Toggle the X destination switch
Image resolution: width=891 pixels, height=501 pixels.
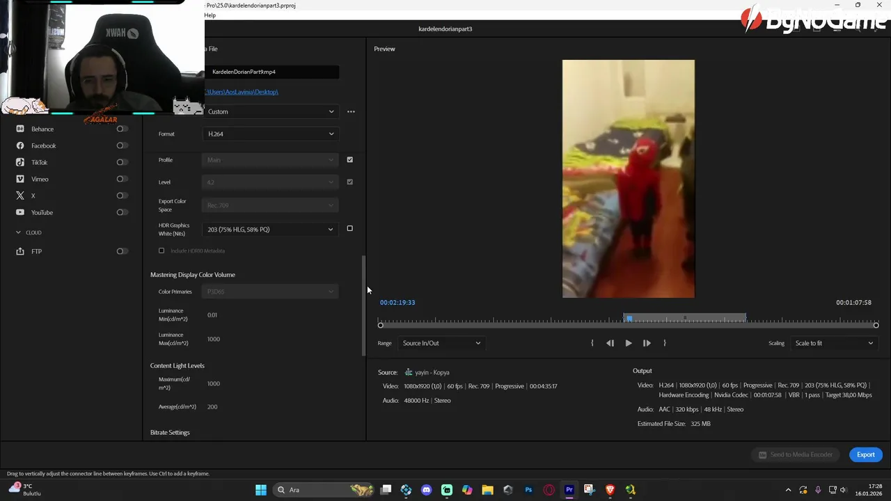pos(122,196)
